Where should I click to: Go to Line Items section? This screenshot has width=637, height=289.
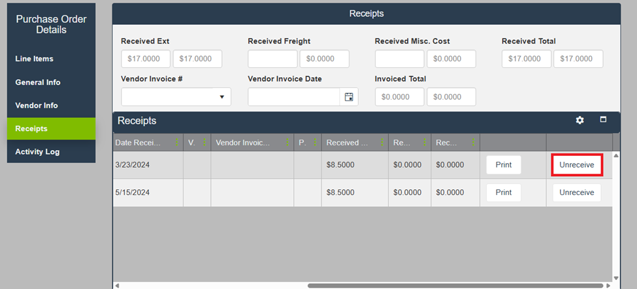pos(35,59)
